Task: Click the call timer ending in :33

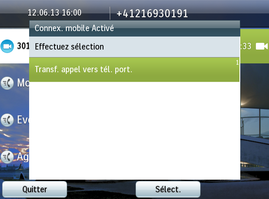Action: (x=246, y=46)
